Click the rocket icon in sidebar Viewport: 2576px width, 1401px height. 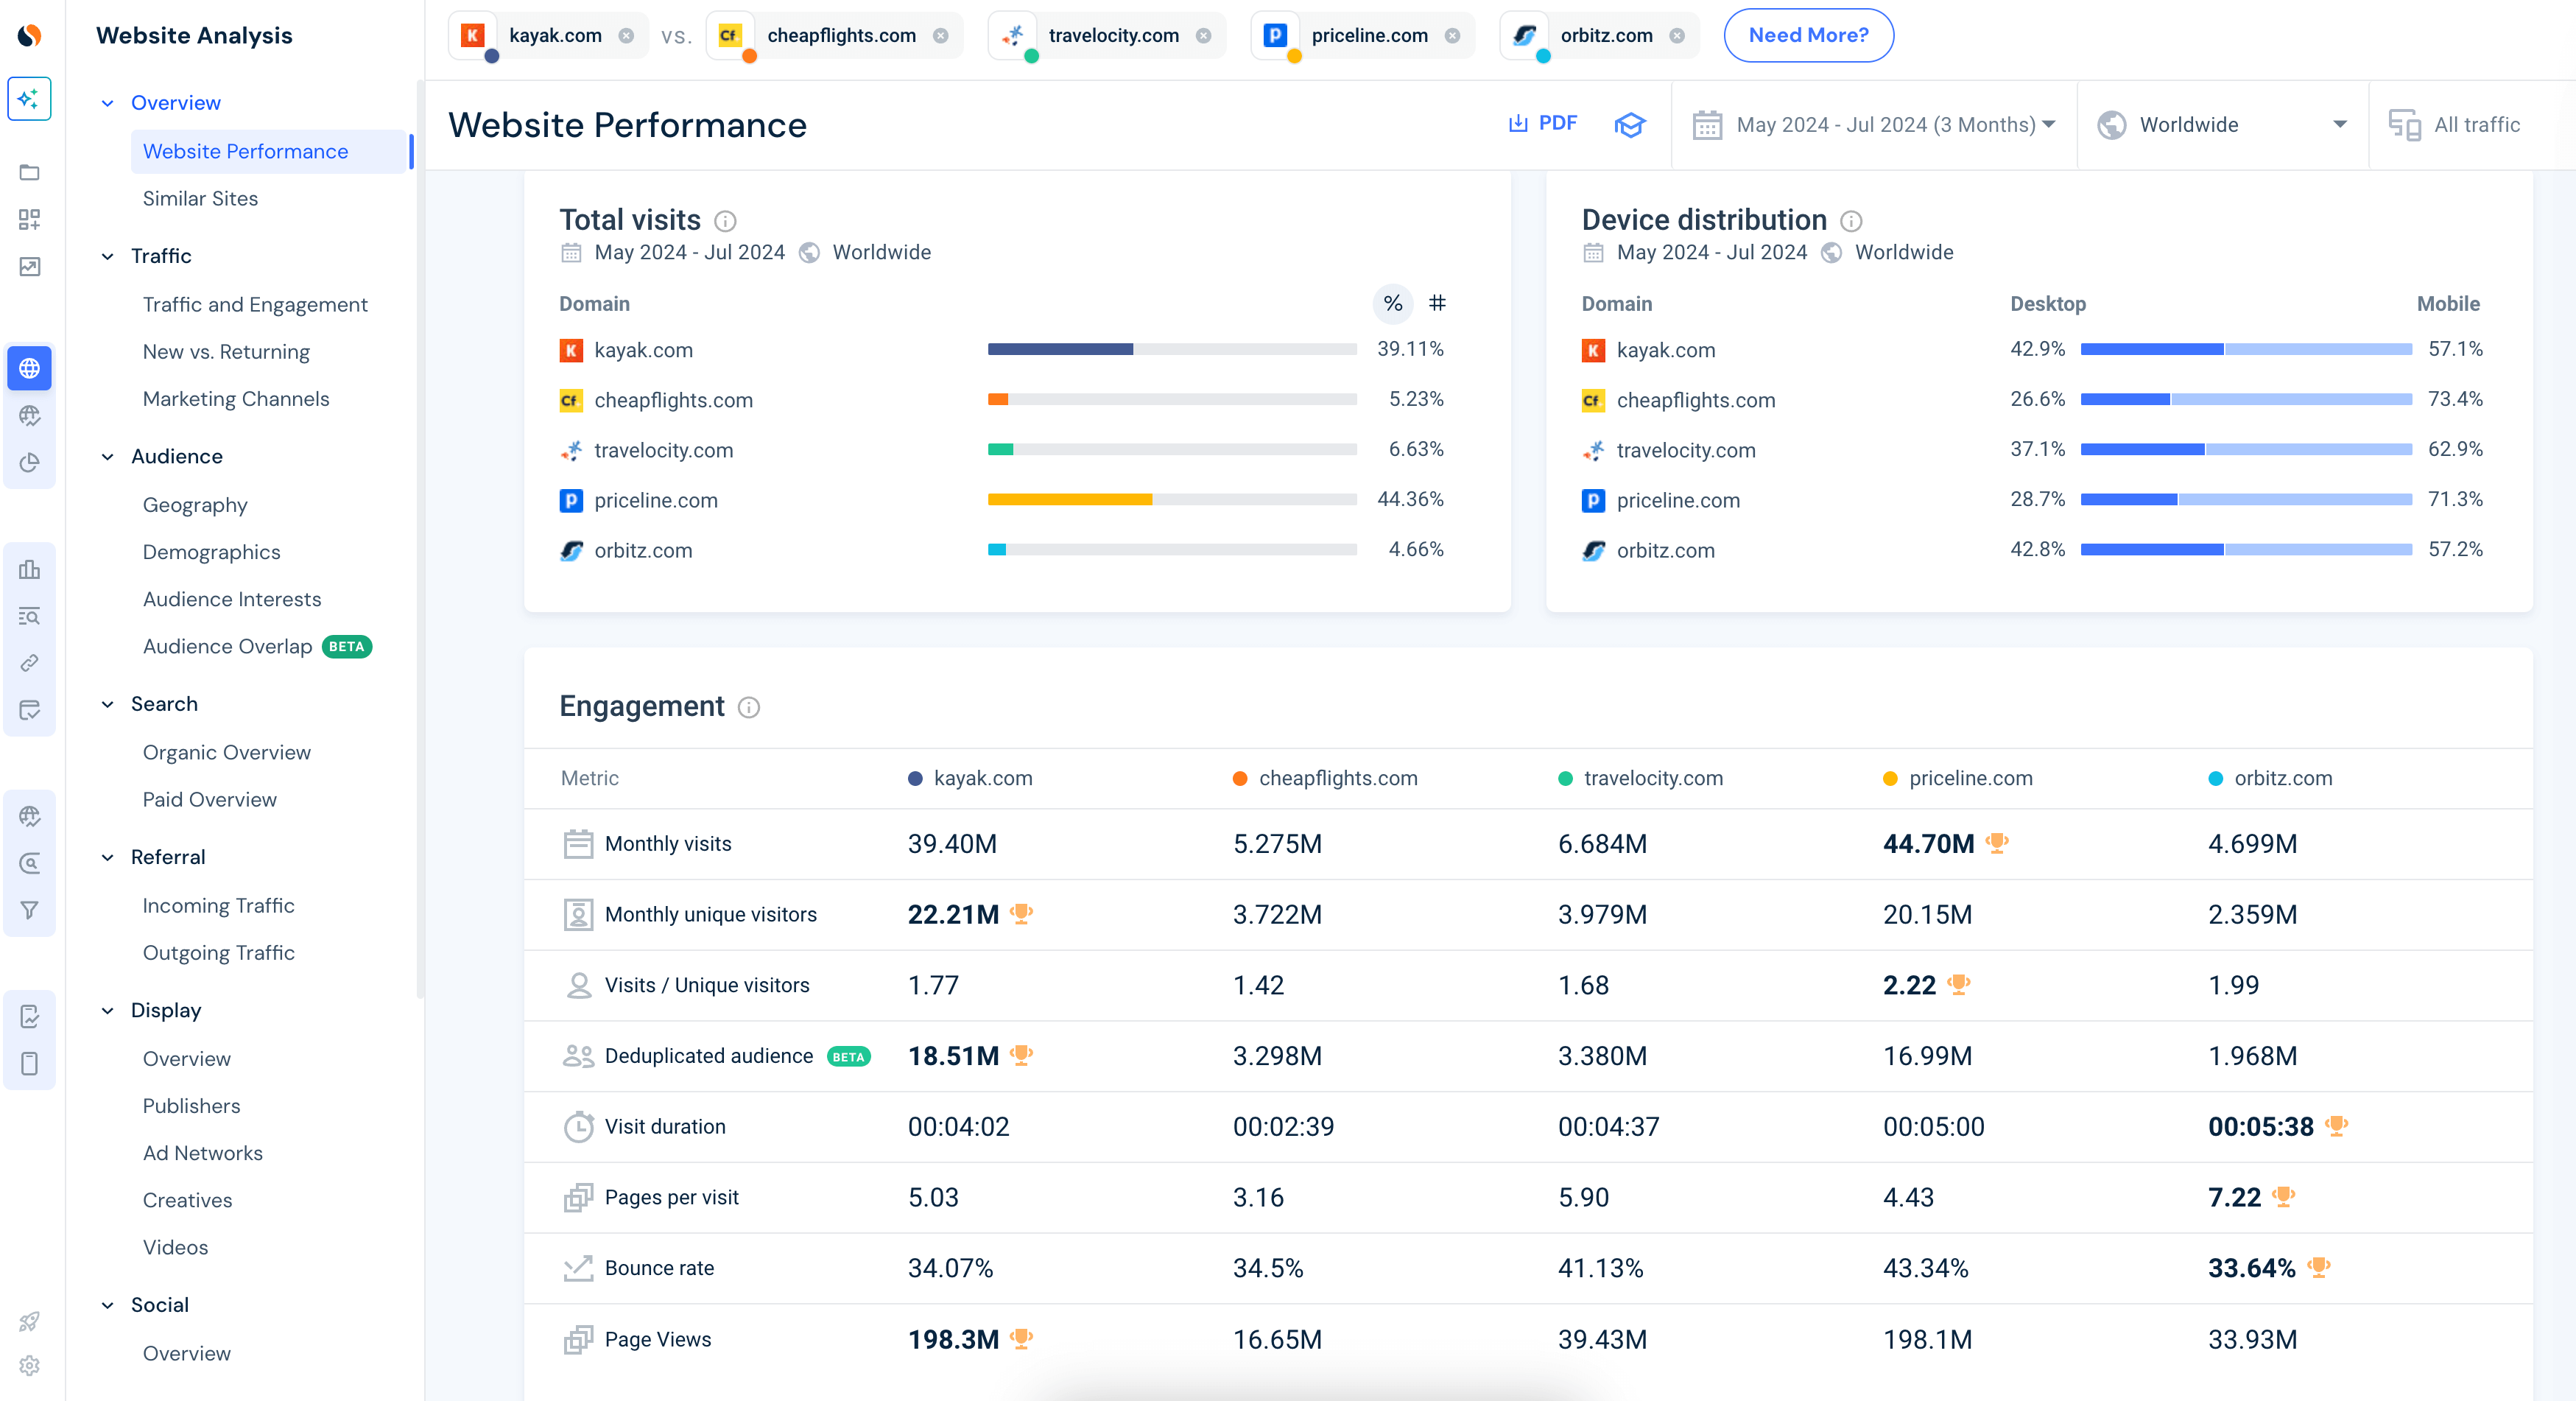coord(29,1321)
